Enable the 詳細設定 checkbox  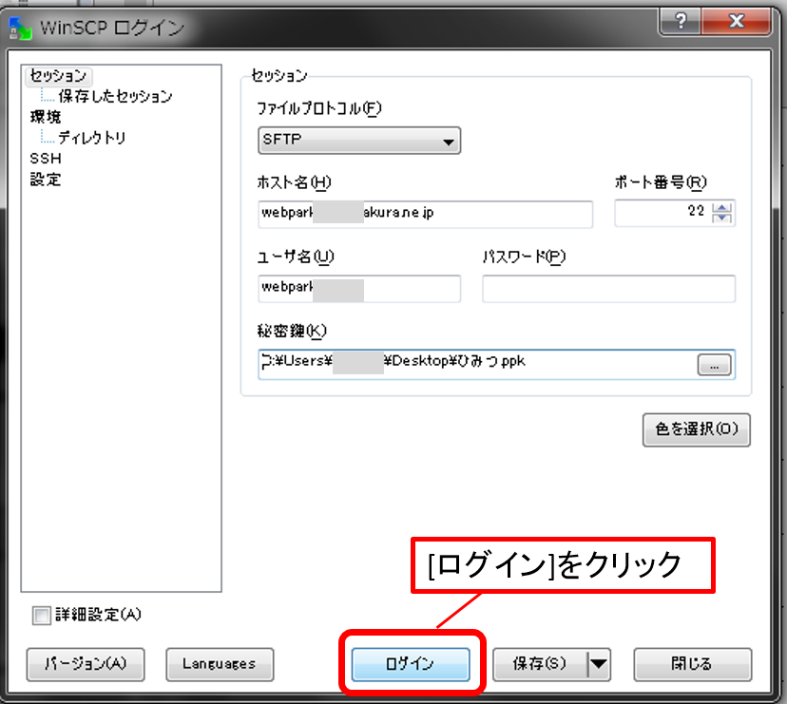pos(42,616)
